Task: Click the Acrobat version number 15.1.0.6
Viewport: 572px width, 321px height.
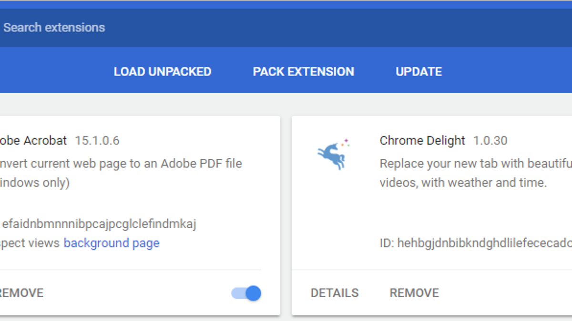Action: pyautogui.click(x=97, y=141)
